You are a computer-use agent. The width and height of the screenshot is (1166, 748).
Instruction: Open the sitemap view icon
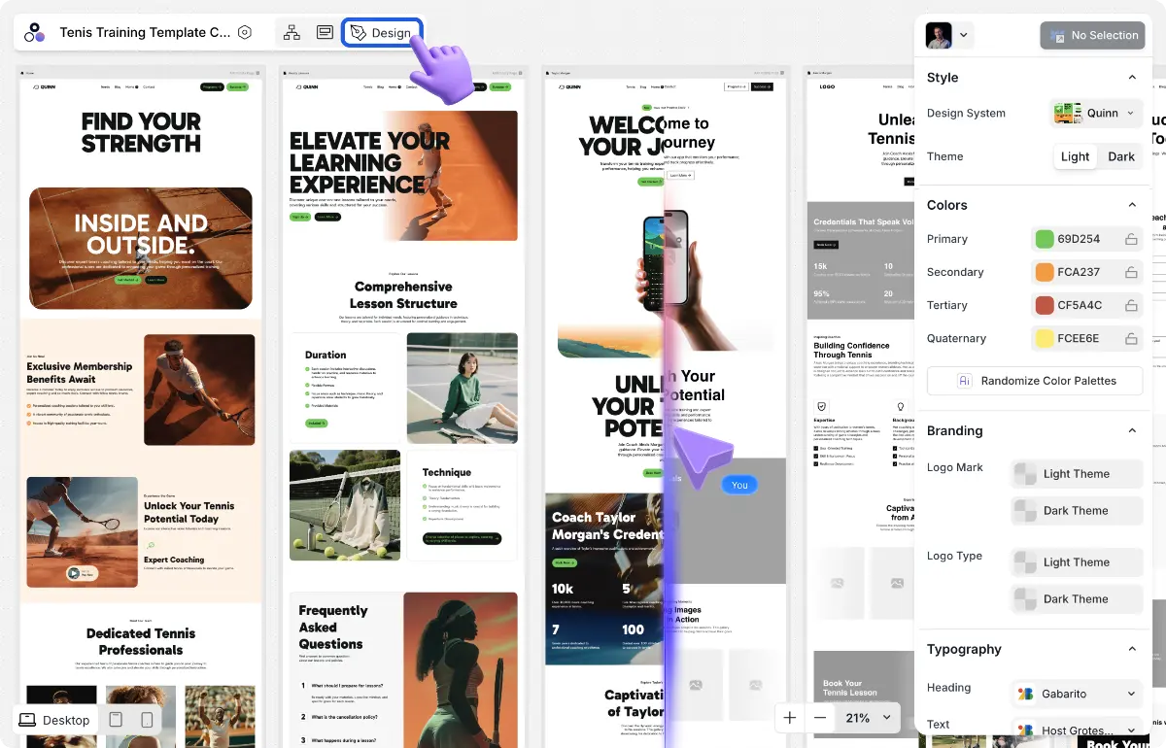(x=291, y=32)
